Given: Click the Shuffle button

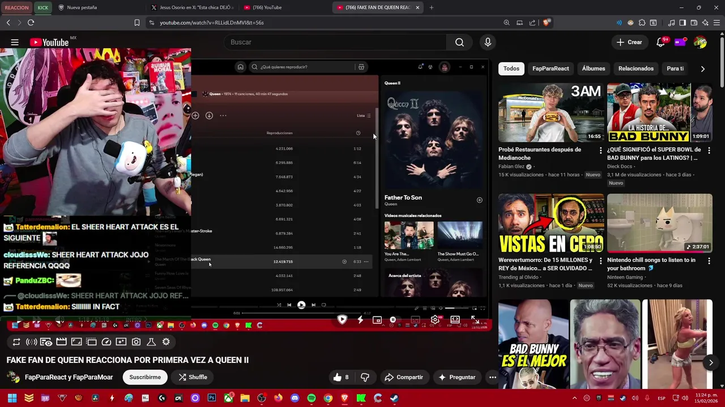Looking at the screenshot, I should pyautogui.click(x=193, y=377).
